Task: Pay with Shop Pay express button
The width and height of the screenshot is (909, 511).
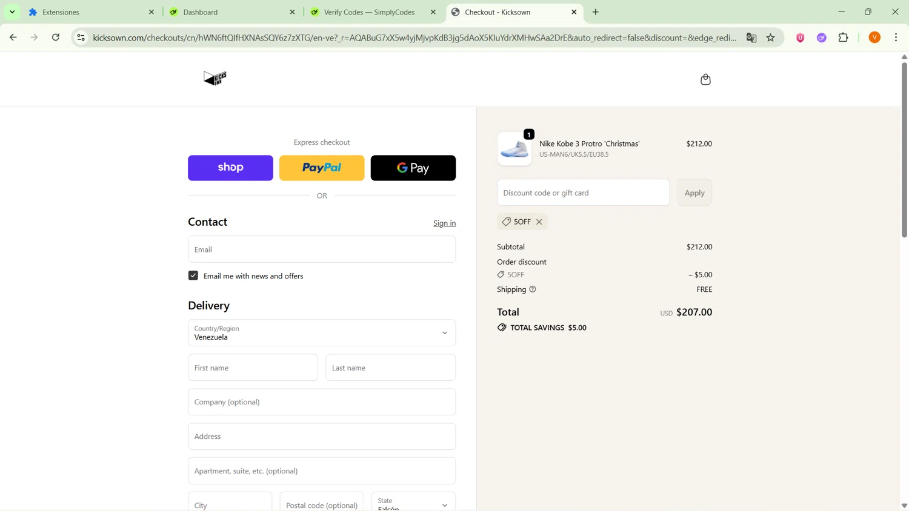Action: click(x=230, y=168)
